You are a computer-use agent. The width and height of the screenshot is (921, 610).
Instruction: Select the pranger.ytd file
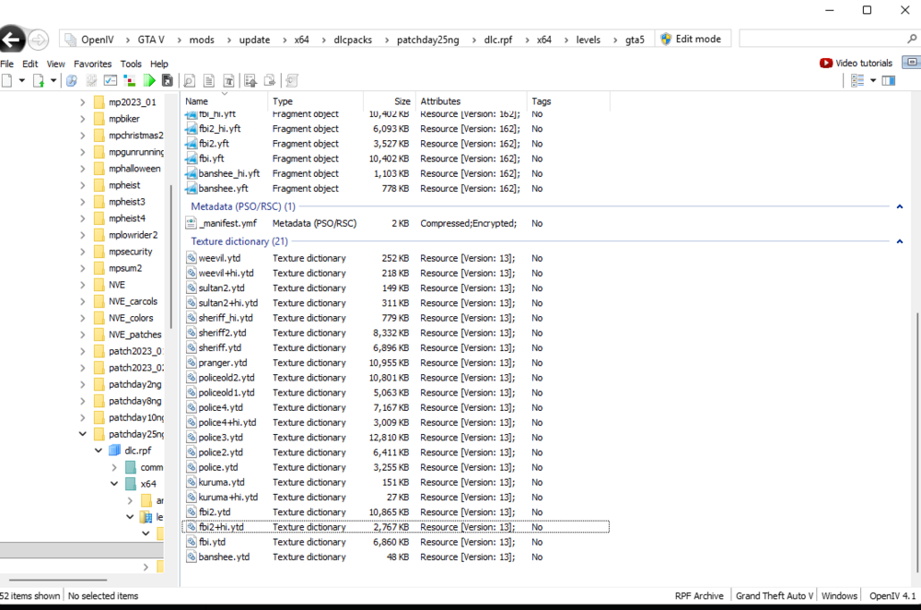223,363
